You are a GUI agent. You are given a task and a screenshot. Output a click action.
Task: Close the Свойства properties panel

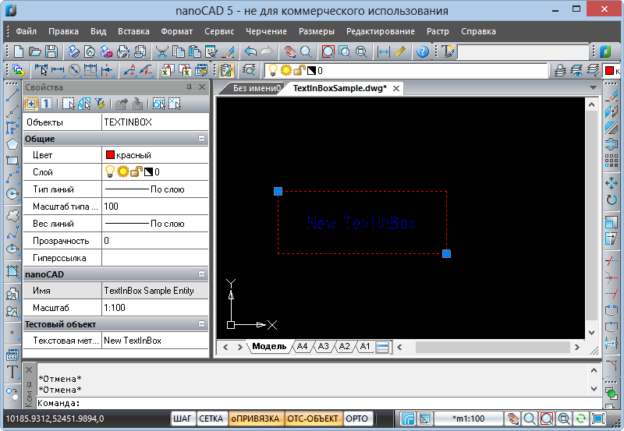tap(202, 87)
